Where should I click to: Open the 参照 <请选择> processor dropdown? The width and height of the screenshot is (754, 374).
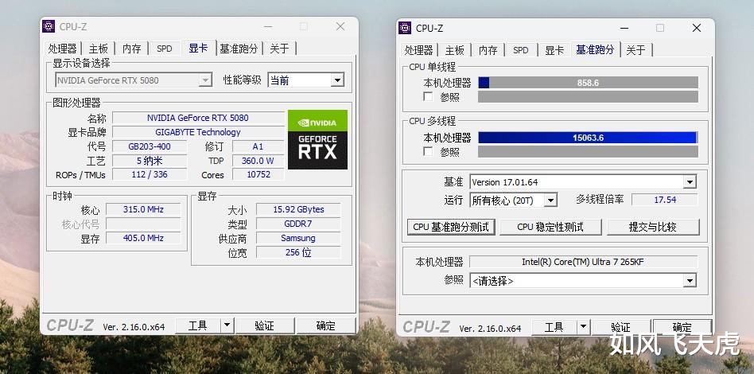point(583,281)
